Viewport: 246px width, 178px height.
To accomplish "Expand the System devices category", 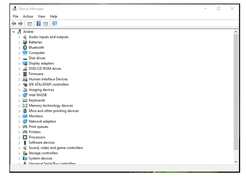I will pos(19,159).
